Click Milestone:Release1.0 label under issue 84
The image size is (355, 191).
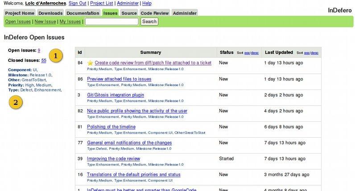pos(166,69)
